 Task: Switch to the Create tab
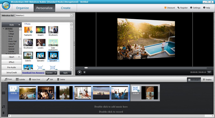tap(66, 8)
